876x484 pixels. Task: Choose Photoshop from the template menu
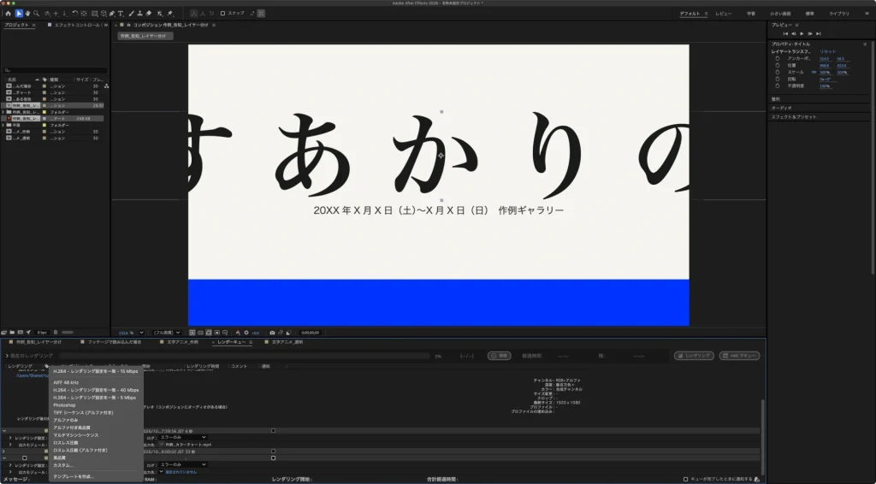pyautogui.click(x=64, y=404)
